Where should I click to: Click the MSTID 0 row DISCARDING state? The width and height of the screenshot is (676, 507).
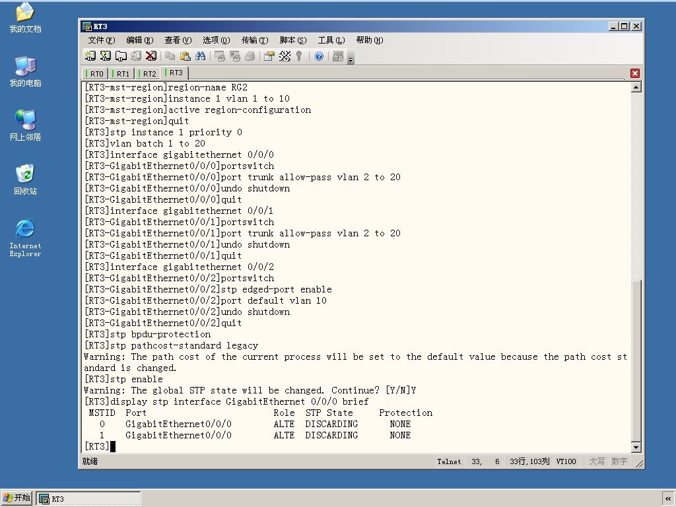click(x=331, y=424)
